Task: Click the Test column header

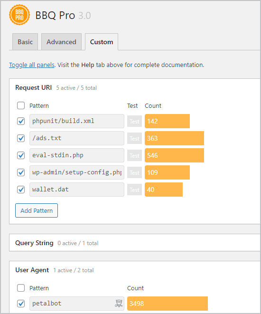Action: 132,105
